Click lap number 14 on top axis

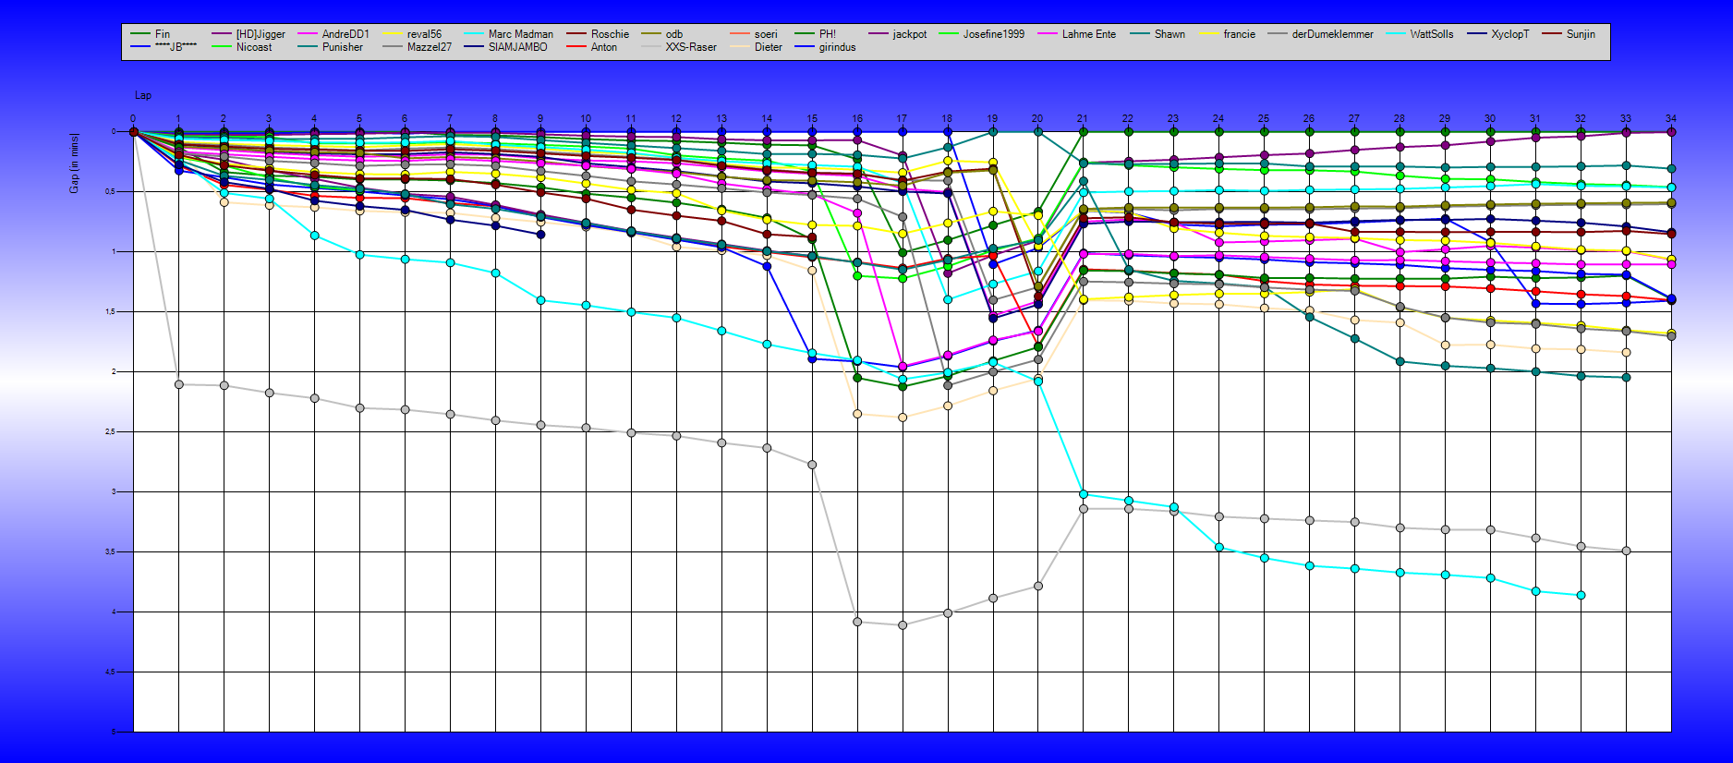tap(767, 118)
